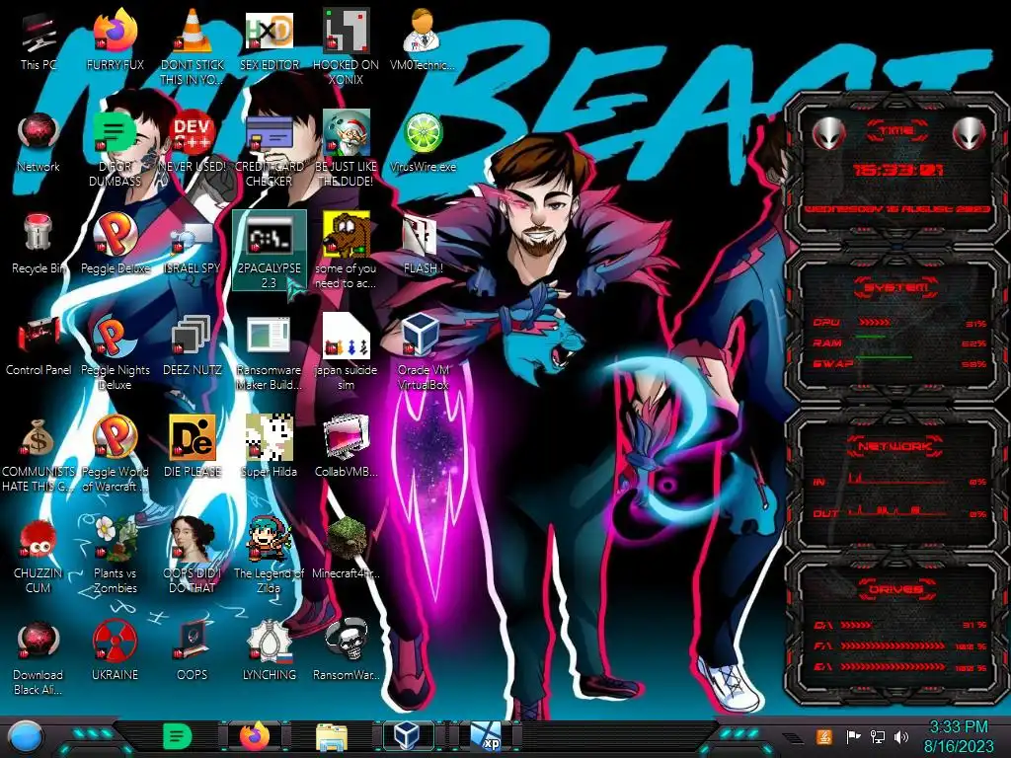The width and height of the screenshot is (1011, 758).
Task: Open the network tray icon
Action: (x=877, y=736)
